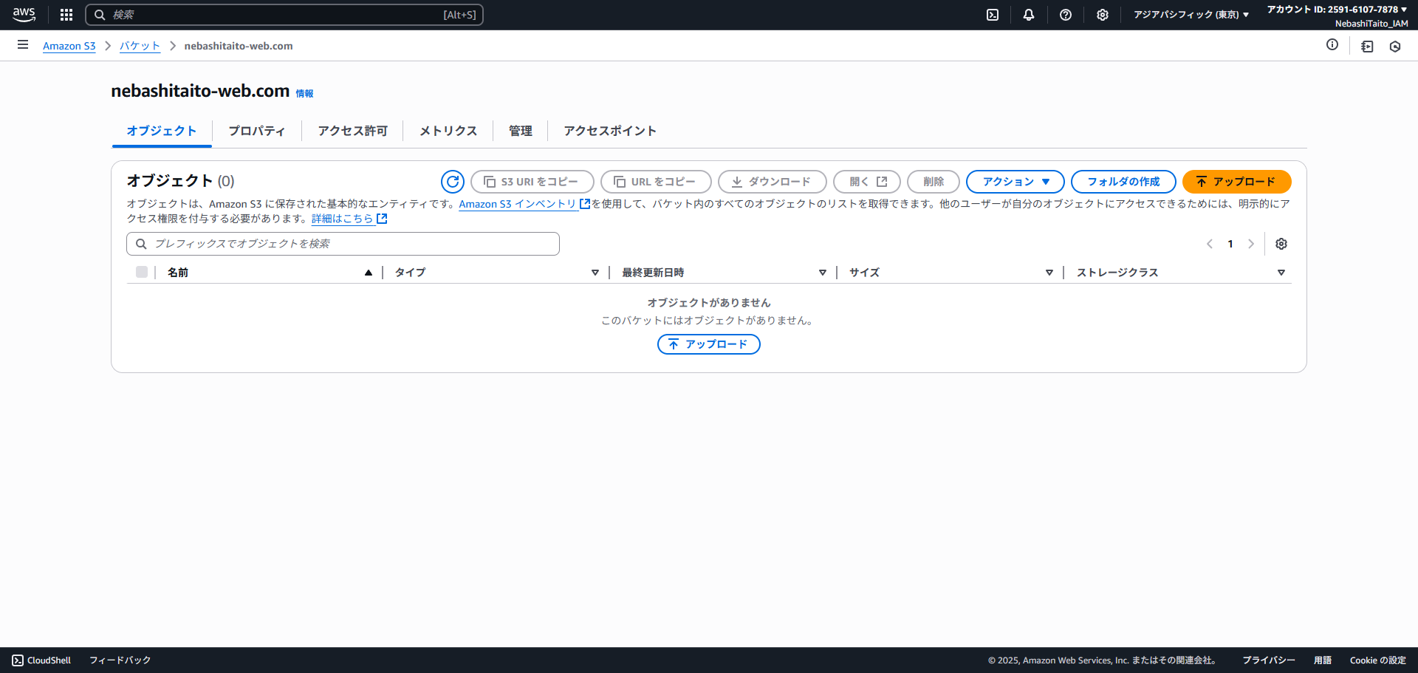Go to next page of objects
Image resolution: width=1418 pixels, height=673 pixels.
(1251, 244)
